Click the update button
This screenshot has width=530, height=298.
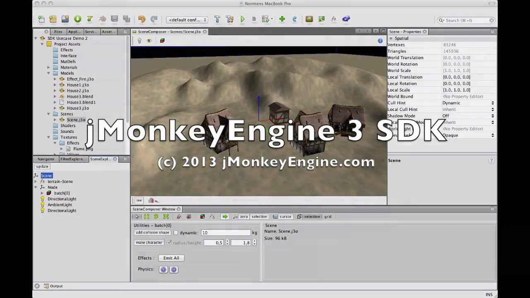42,166
